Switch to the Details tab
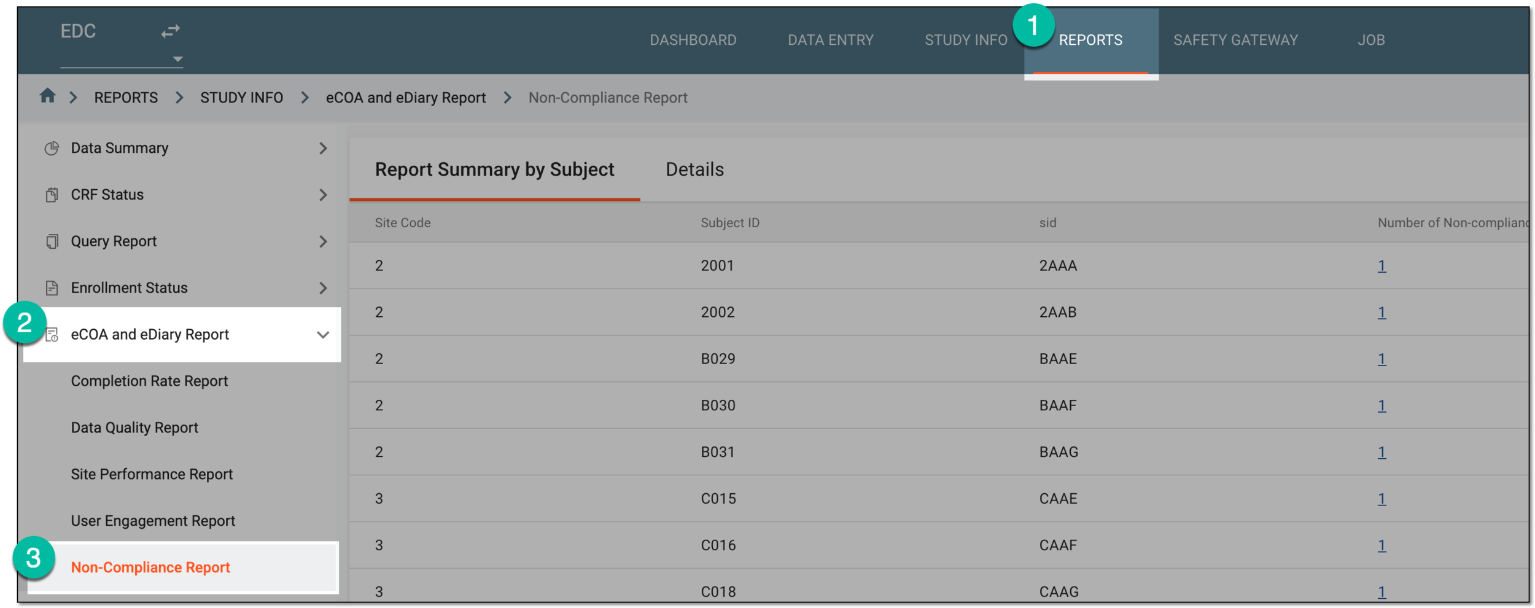This screenshot has width=1535, height=608. (x=694, y=170)
